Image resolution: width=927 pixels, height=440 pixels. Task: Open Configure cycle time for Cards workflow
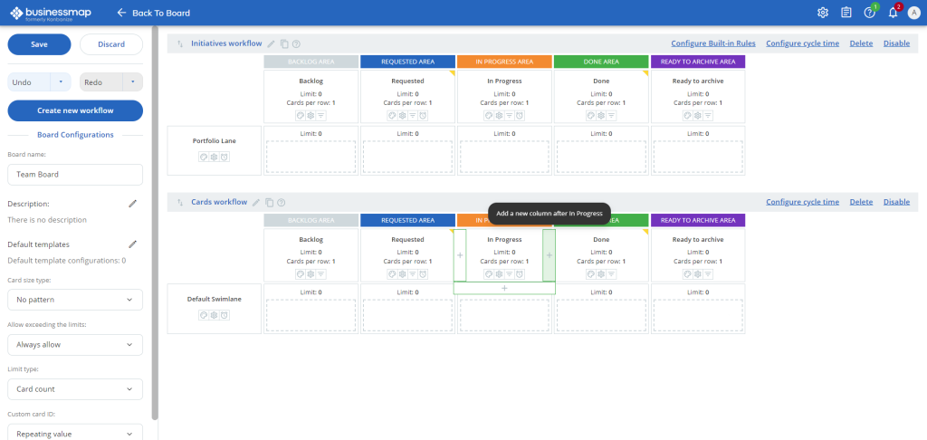(802, 202)
